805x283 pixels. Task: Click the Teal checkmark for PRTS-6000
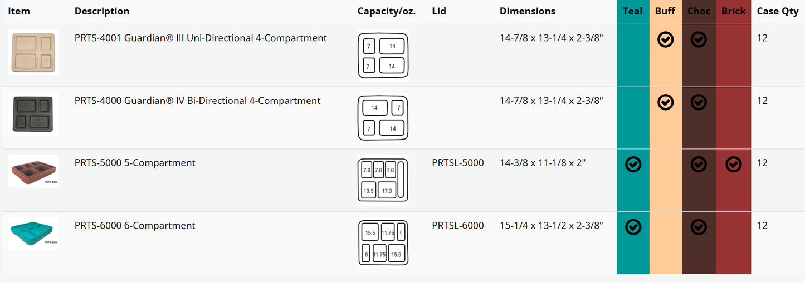click(633, 227)
